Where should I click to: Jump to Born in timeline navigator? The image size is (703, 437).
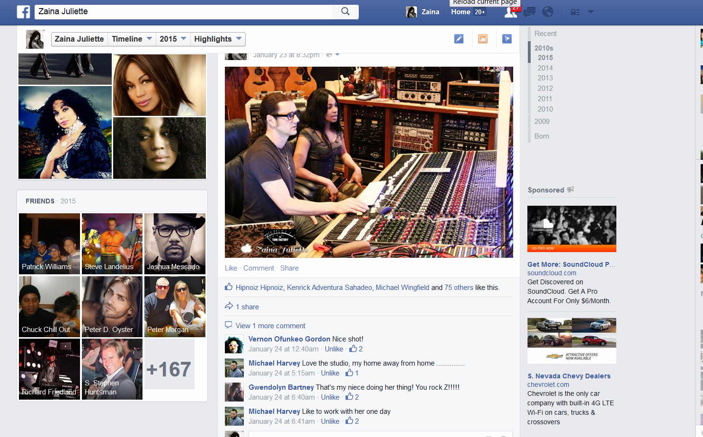tap(542, 136)
